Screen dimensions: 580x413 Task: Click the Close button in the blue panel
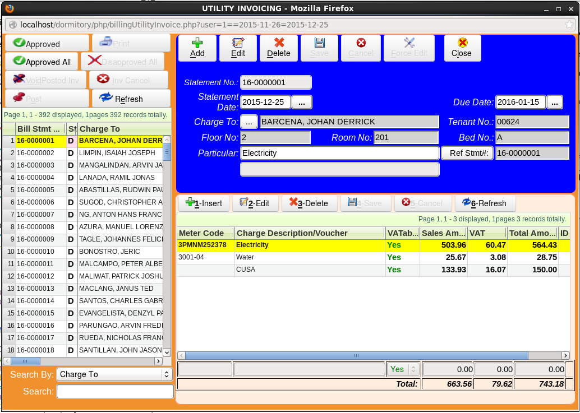(462, 48)
